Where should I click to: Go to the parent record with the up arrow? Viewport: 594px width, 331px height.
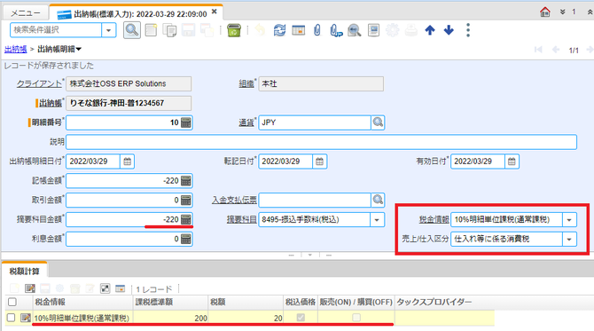pos(430,30)
